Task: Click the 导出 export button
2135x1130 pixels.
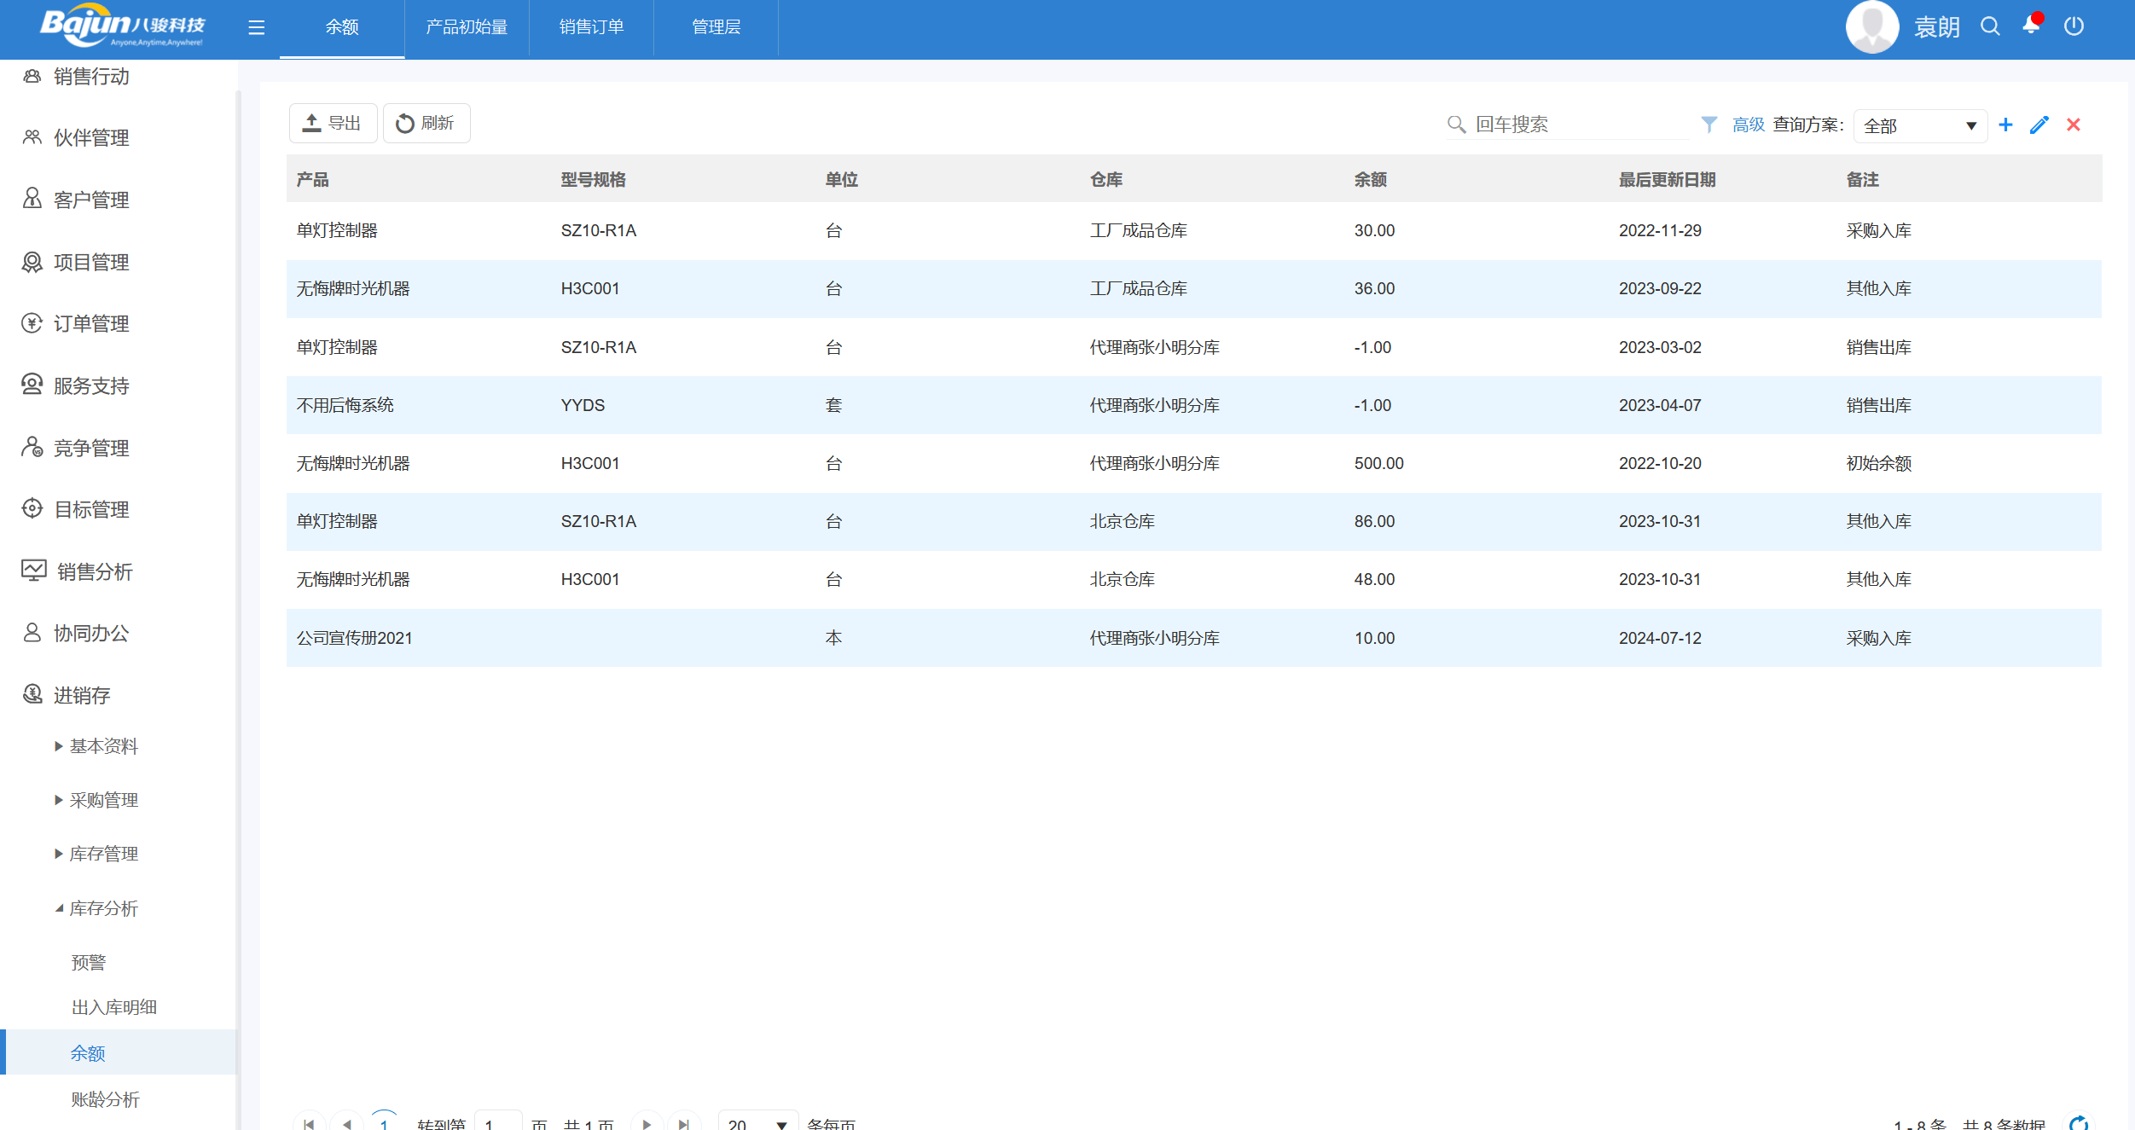Action: point(333,123)
